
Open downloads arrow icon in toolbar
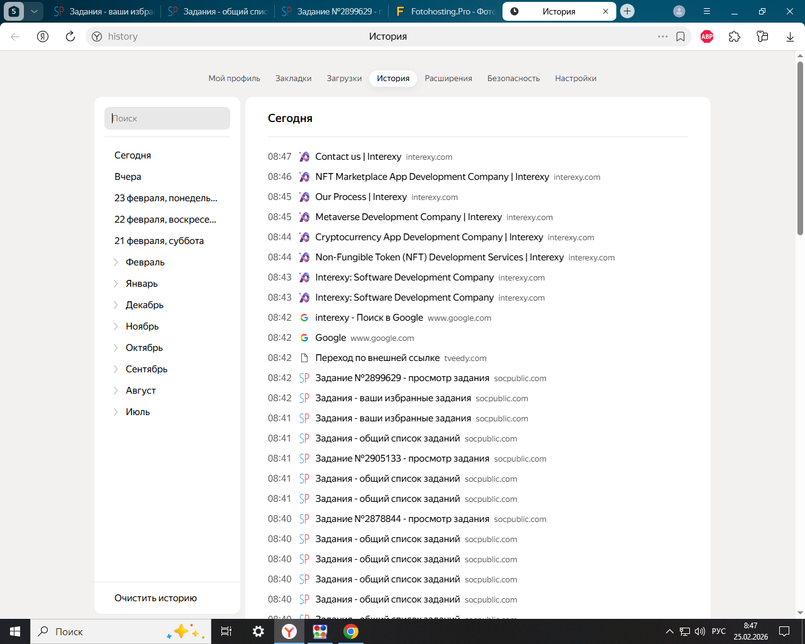[x=790, y=36]
